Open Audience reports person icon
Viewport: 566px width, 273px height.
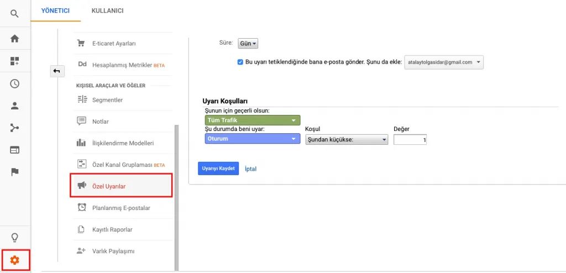tap(14, 106)
